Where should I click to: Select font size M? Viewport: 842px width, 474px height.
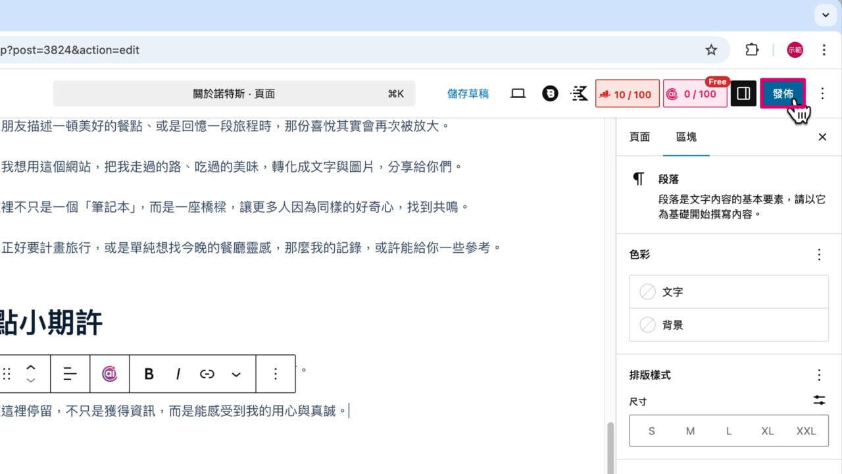690,431
